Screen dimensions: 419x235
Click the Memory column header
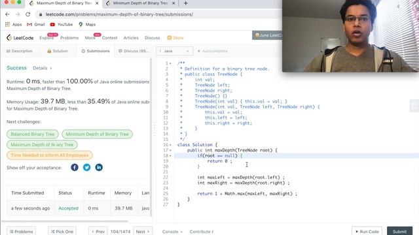coord(123,193)
